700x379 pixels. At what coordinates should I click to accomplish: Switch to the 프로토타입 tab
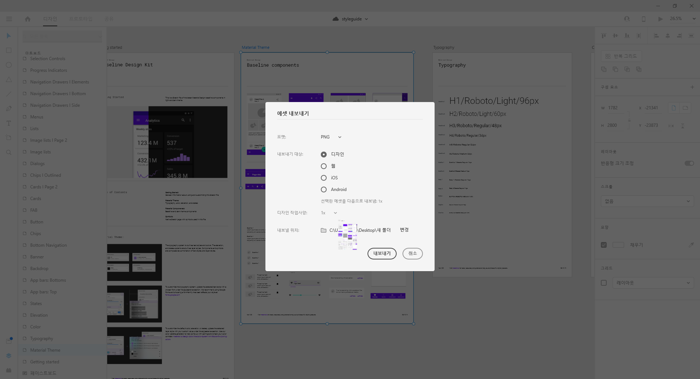coord(81,19)
